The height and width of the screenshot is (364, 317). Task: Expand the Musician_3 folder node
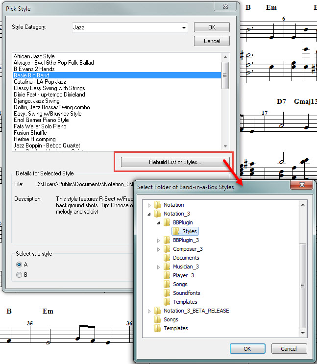pos(158,267)
